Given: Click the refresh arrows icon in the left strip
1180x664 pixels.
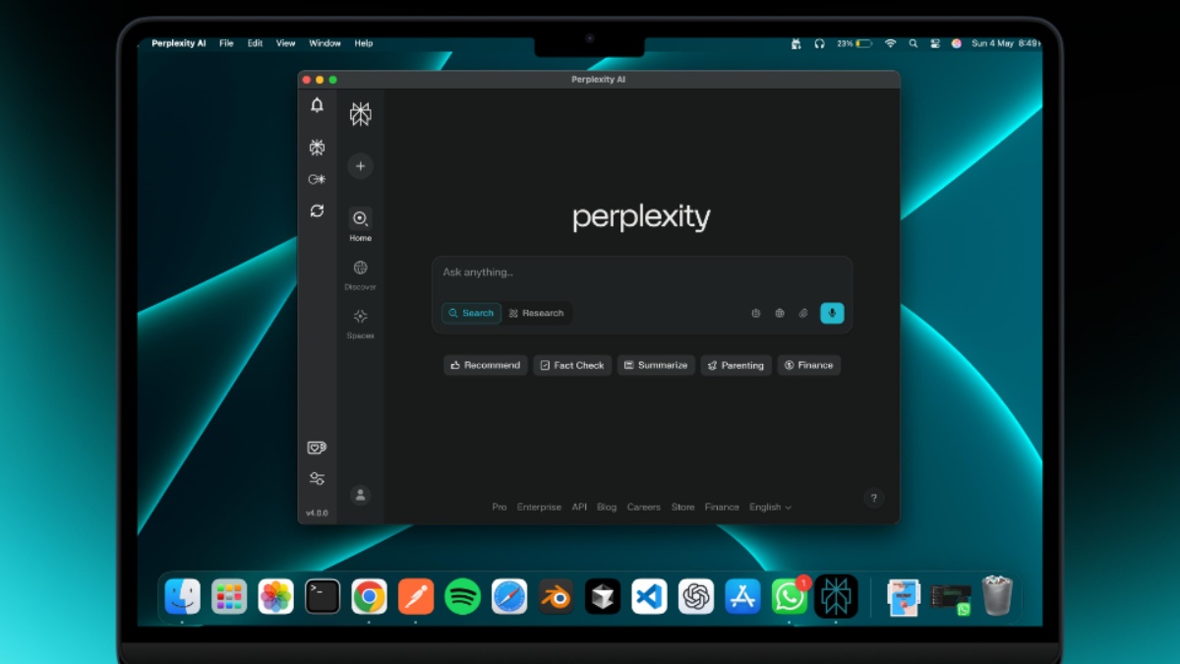Looking at the screenshot, I should [317, 211].
